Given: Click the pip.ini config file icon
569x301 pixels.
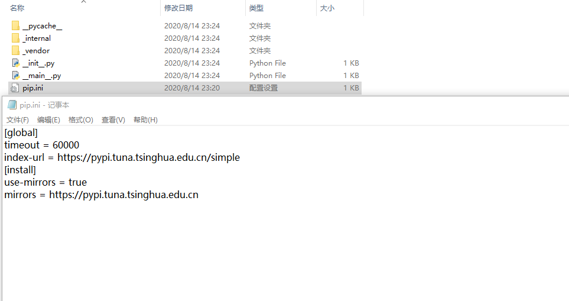Looking at the screenshot, I should [x=15, y=88].
